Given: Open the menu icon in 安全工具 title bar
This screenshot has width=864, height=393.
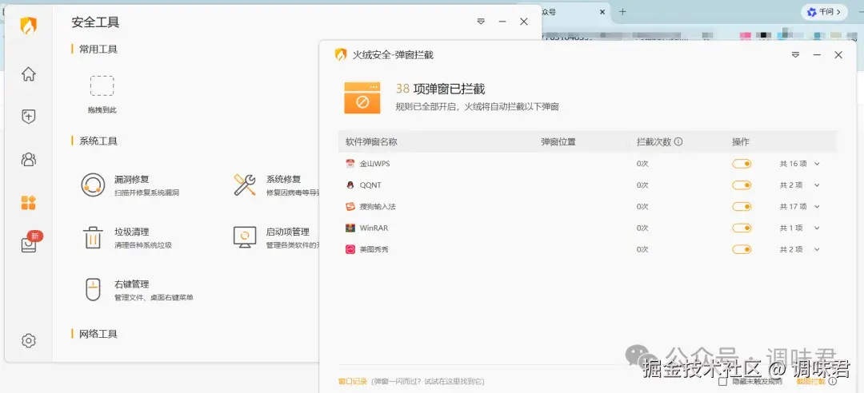Looking at the screenshot, I should point(481,22).
